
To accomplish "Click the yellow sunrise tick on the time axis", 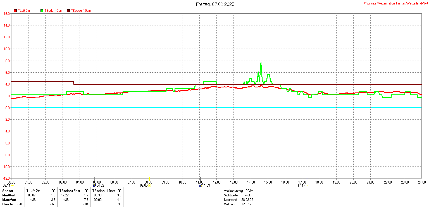I will pyautogui.click(x=149, y=179).
